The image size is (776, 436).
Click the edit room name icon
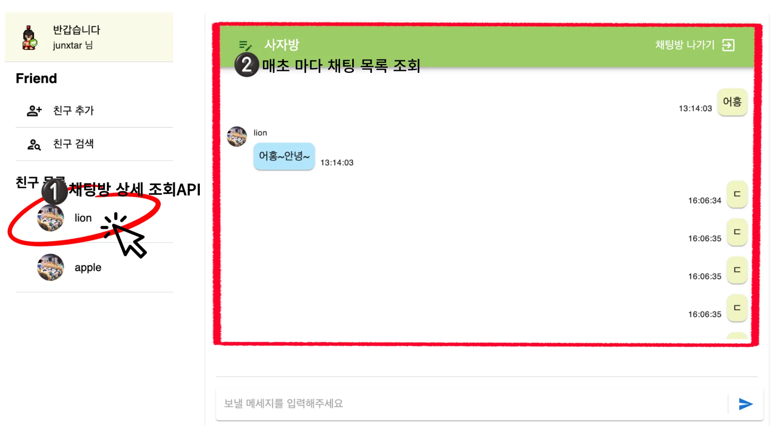pos(245,46)
